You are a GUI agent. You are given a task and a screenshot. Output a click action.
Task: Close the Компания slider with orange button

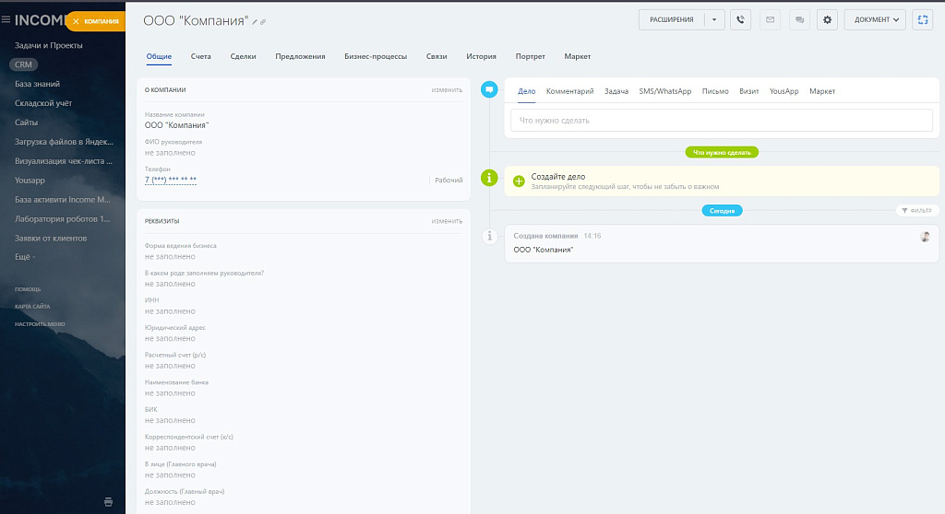pos(95,21)
